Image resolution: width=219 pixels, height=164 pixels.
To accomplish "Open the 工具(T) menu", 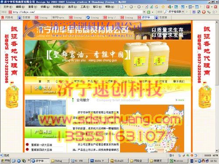I will click(x=85, y=7).
